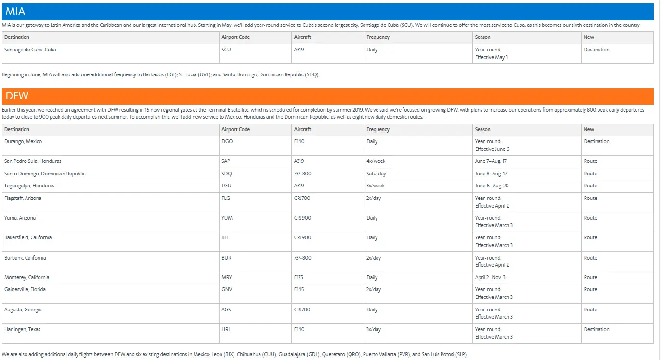Viewport: 663px width, 360px height.
Task: Click the Season column header in DFW table
Action: (x=482, y=130)
